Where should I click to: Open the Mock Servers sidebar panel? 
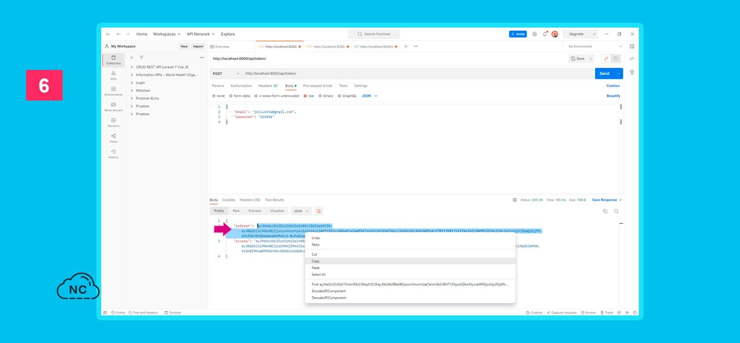[x=113, y=107]
